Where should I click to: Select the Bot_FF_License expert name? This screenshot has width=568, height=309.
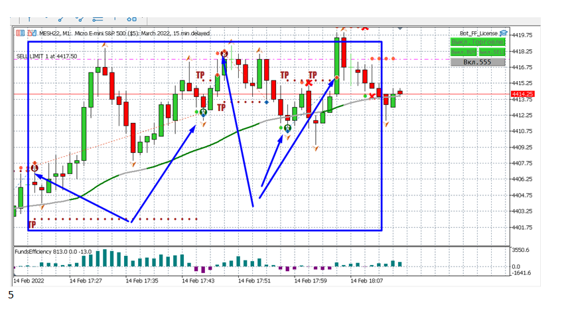tap(478, 33)
